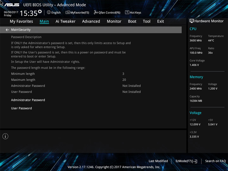Click the Voltage section heading
Screen dimensions: 228x171
coord(196,113)
